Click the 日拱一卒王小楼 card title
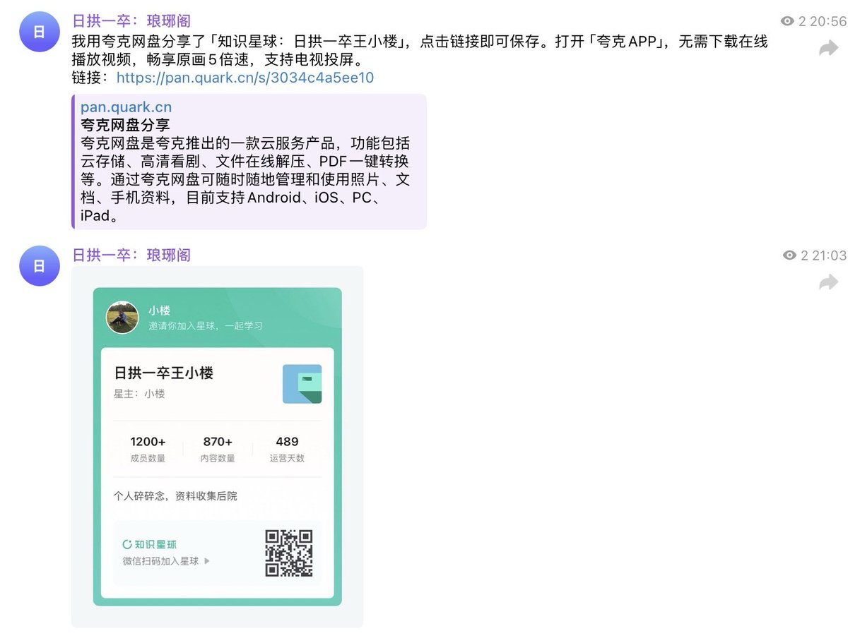The height and width of the screenshot is (638, 848). coord(164,373)
